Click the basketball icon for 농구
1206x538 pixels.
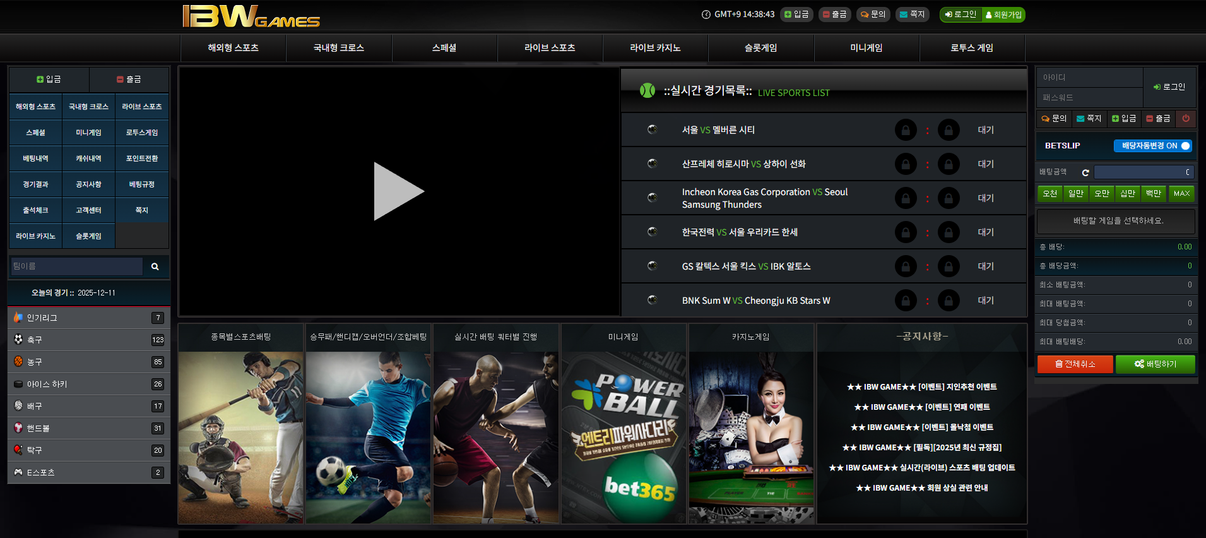coord(18,362)
